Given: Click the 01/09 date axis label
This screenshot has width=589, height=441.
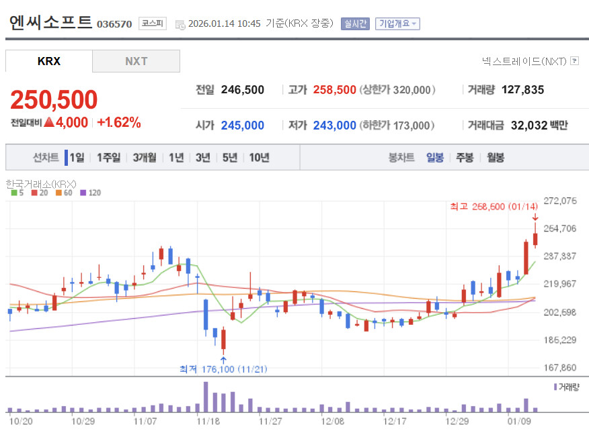Looking at the screenshot, I should [519, 422].
